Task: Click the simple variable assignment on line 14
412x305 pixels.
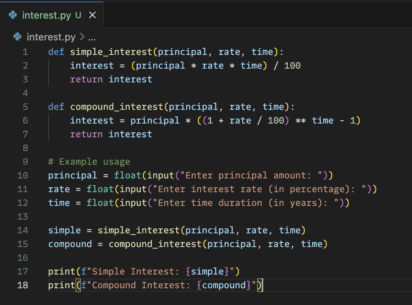Action: (x=64, y=230)
